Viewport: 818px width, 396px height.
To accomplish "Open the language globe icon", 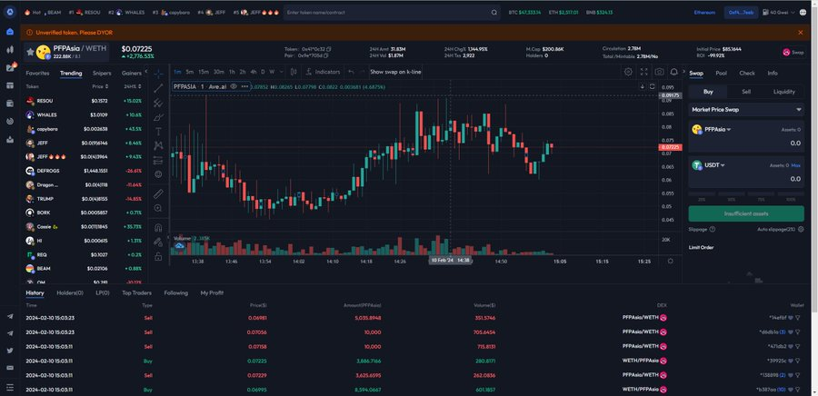I will click(803, 12).
